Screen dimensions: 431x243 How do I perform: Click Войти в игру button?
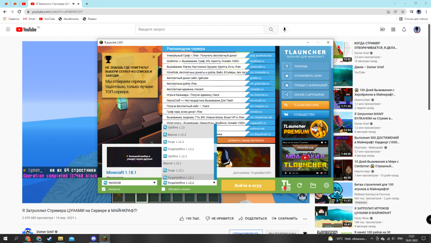coord(248,186)
